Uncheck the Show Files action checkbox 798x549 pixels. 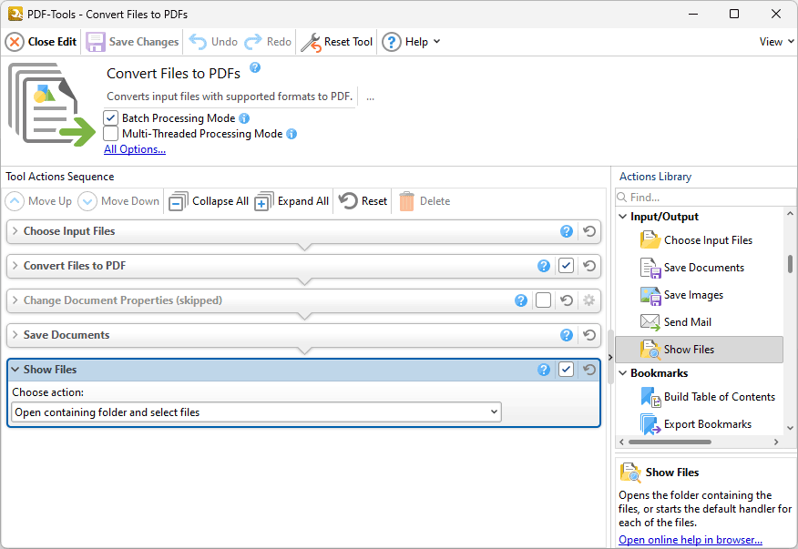[566, 369]
